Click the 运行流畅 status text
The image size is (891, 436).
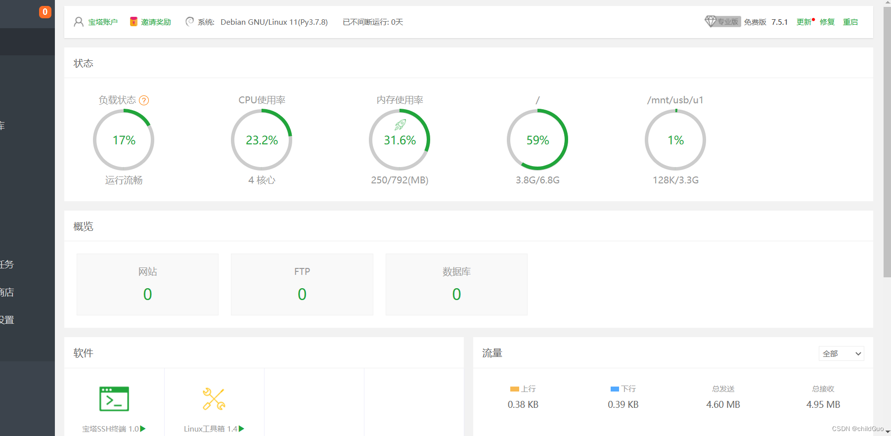click(x=124, y=180)
